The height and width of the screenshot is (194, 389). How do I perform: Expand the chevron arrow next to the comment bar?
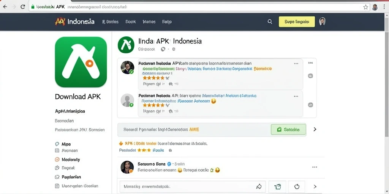point(315,186)
